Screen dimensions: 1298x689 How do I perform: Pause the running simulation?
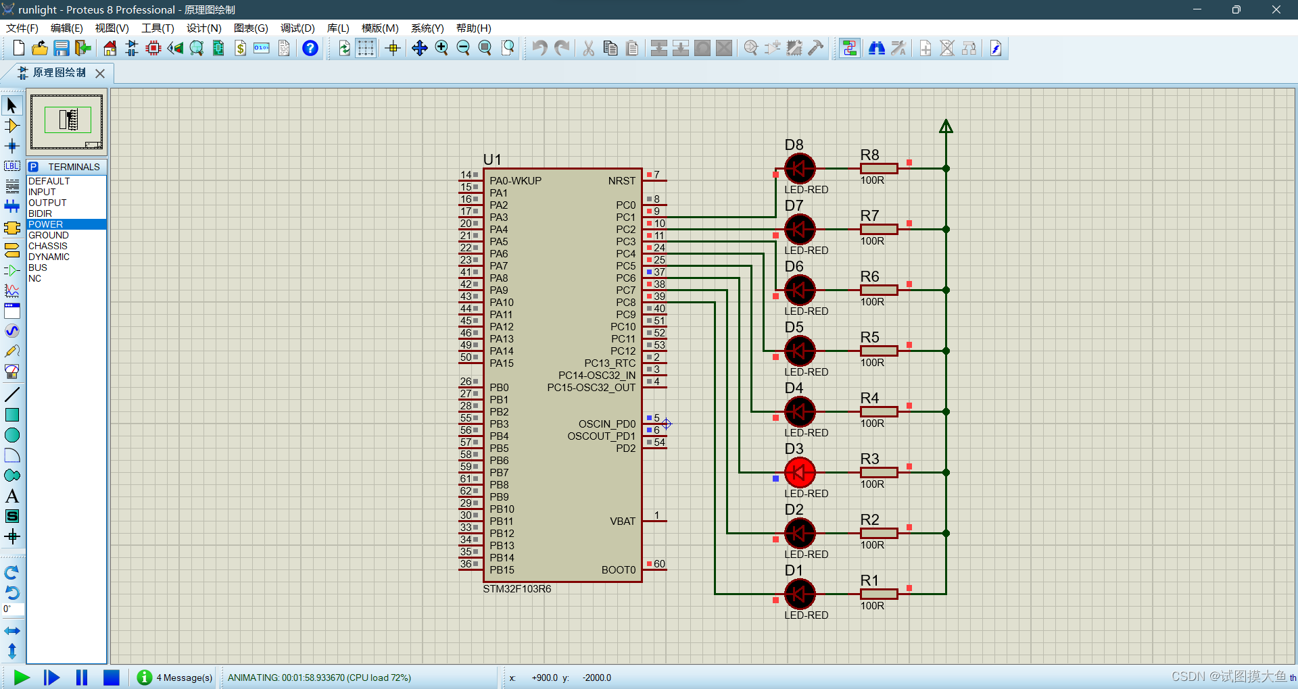pyautogui.click(x=81, y=678)
